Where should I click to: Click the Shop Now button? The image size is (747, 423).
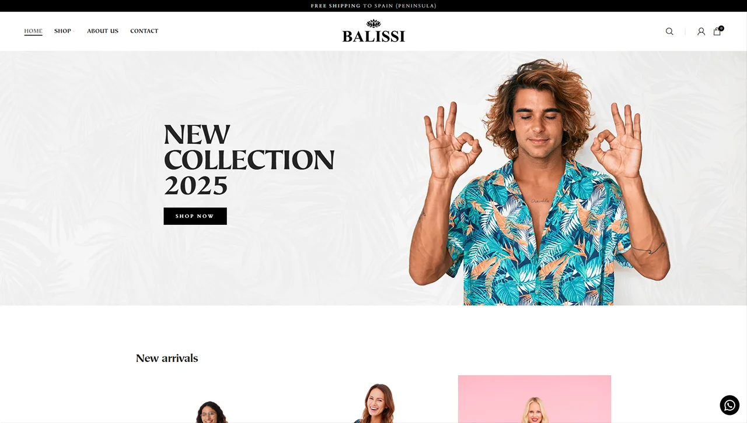coord(195,216)
